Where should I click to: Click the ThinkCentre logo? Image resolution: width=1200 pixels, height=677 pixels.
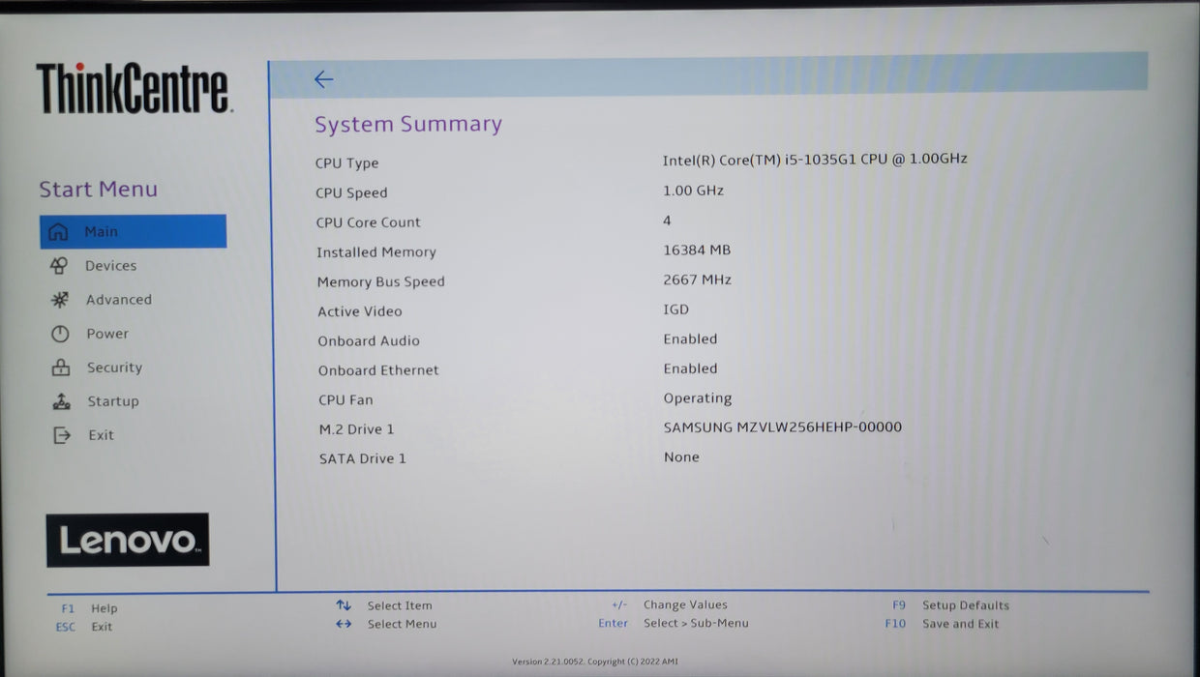point(134,88)
